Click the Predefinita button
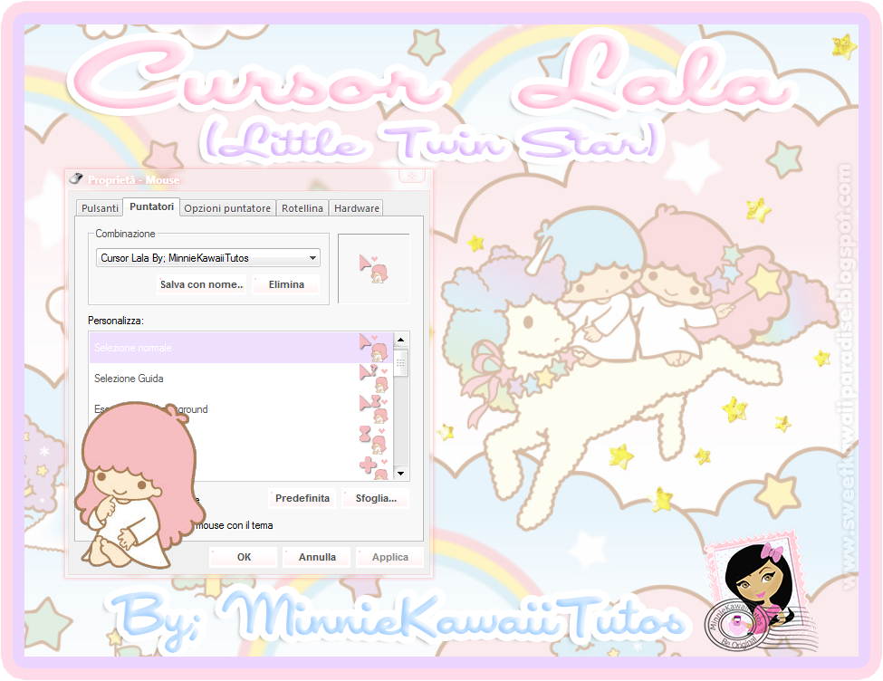 click(x=302, y=497)
